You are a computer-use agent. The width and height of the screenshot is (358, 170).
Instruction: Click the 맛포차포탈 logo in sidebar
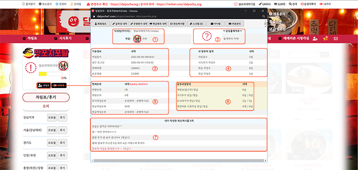(46, 53)
